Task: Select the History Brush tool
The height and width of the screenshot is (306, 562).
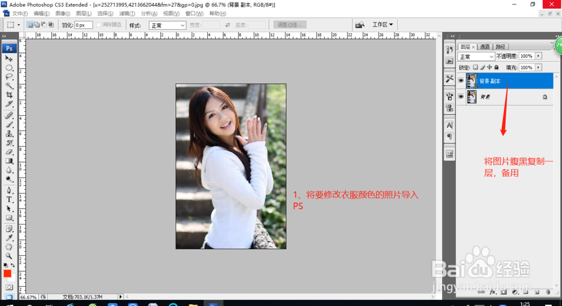Action: (x=9, y=143)
